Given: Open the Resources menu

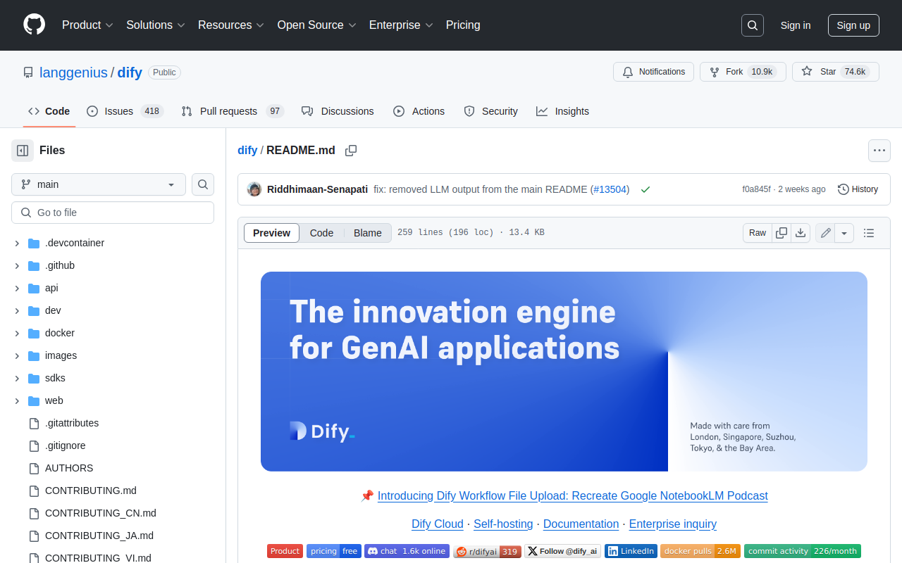Looking at the screenshot, I should tap(231, 25).
